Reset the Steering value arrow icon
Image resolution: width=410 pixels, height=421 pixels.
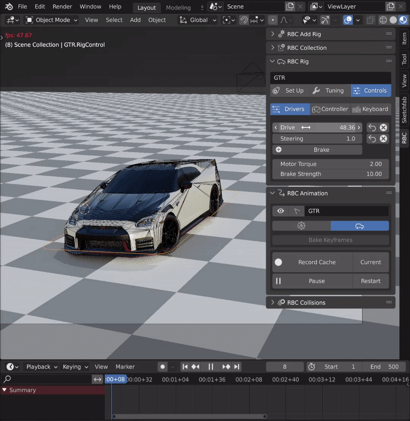(x=372, y=138)
